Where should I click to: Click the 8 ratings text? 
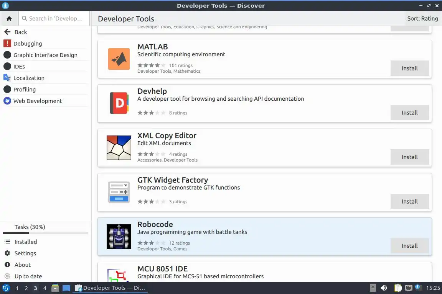178,113
